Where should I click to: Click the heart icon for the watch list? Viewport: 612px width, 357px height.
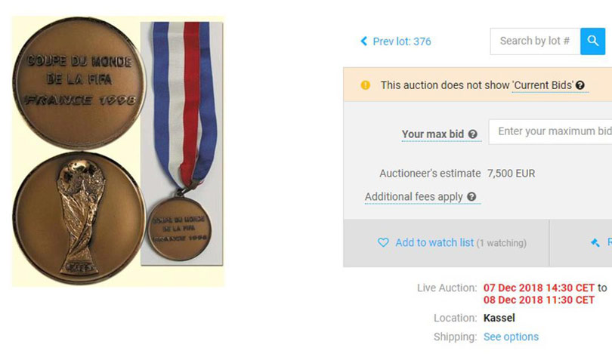[x=383, y=243]
